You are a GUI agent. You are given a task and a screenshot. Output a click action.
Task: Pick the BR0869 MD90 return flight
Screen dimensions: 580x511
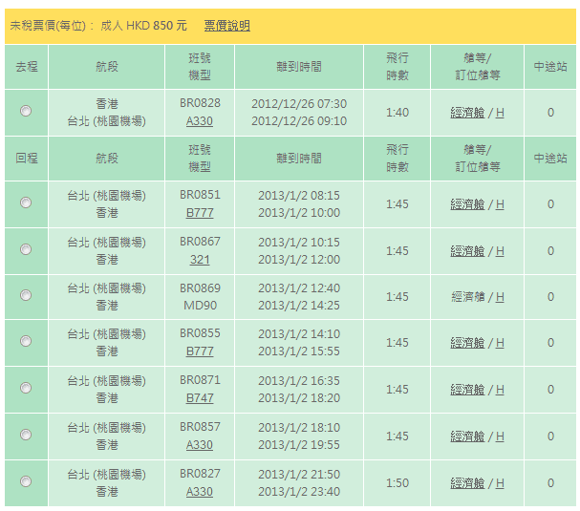(26, 296)
